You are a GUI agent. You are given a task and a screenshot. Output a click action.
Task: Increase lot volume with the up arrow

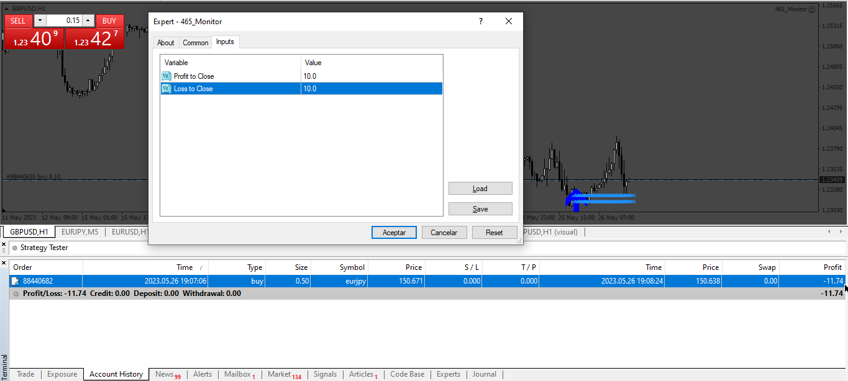(x=88, y=20)
